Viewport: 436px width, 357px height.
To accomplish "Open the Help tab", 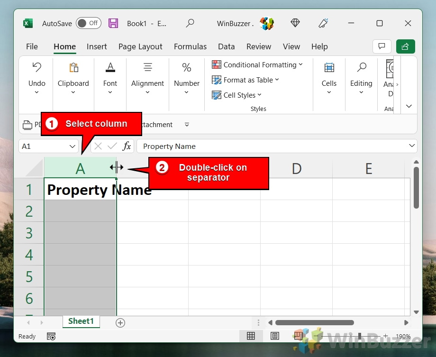I will 319,46.
